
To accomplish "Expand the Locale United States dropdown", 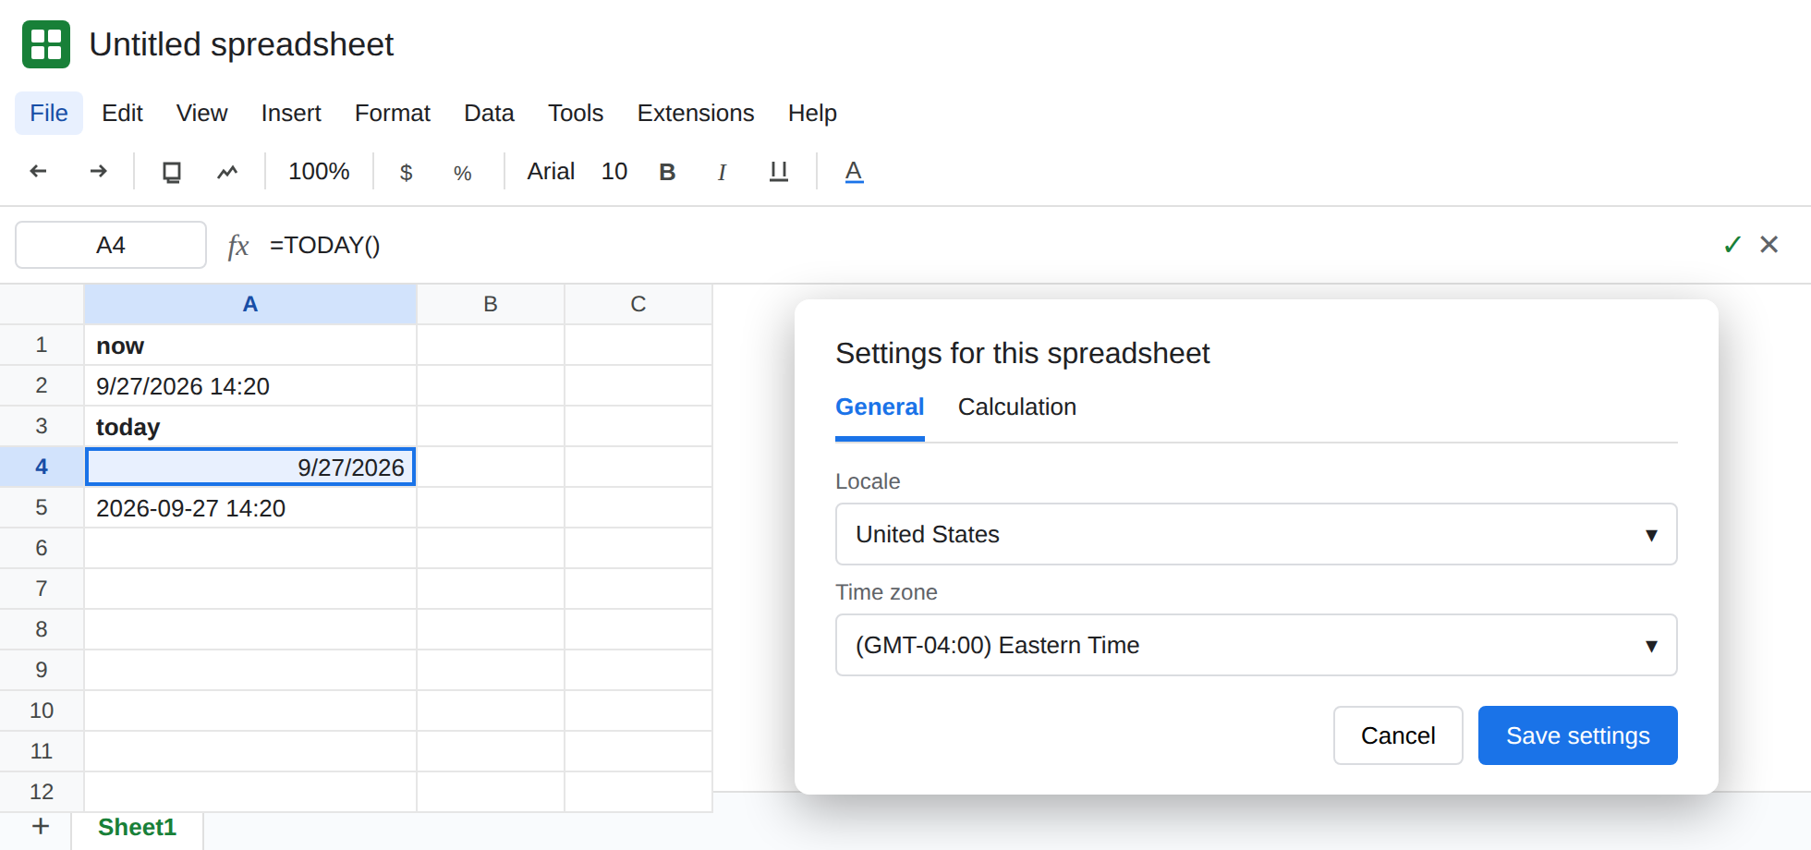I will [1257, 534].
